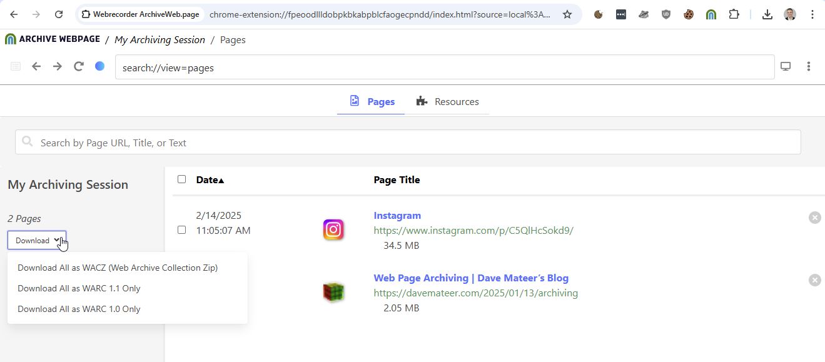
Task: Remove the Instagram page entry
Action: [x=814, y=218]
